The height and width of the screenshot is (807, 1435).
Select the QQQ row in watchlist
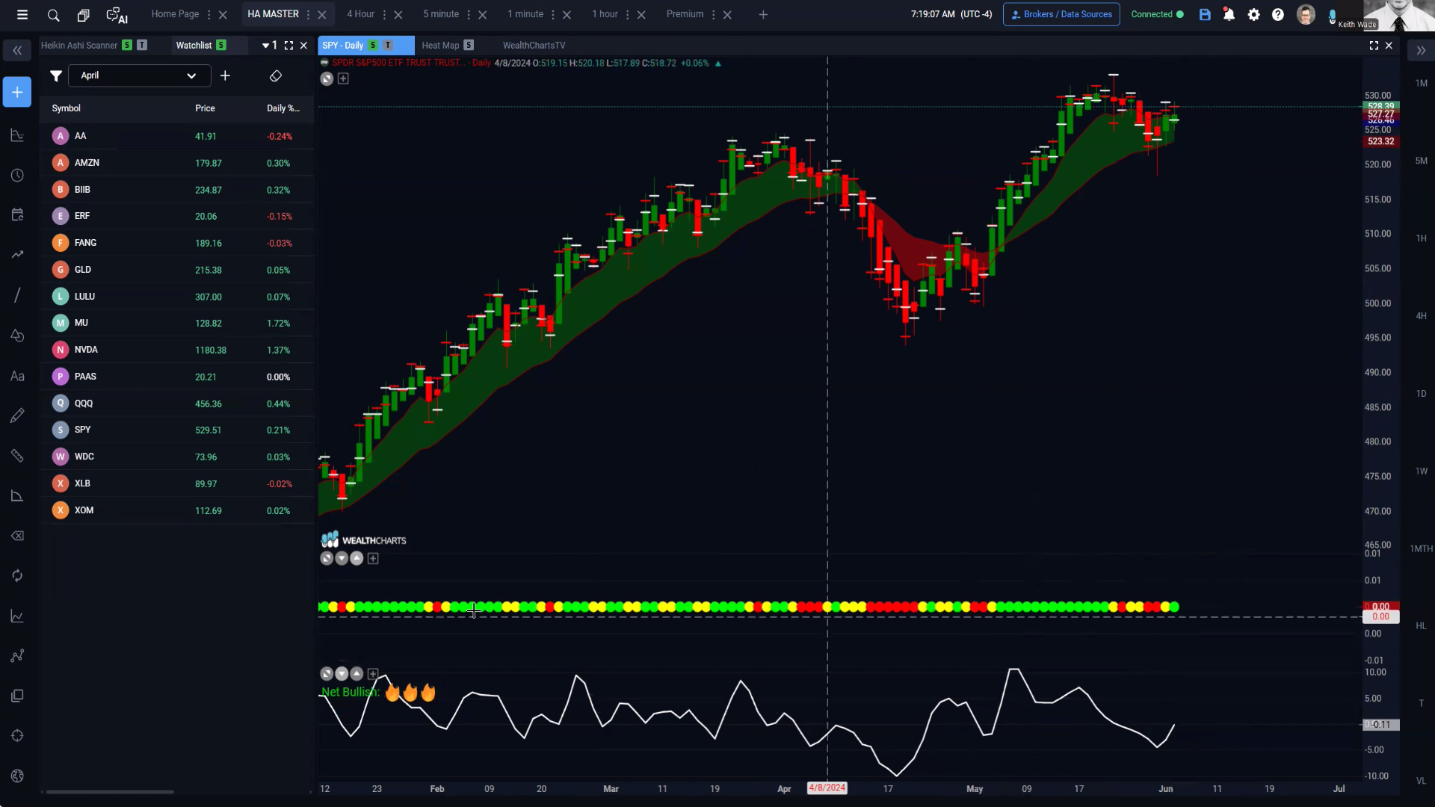click(x=176, y=403)
